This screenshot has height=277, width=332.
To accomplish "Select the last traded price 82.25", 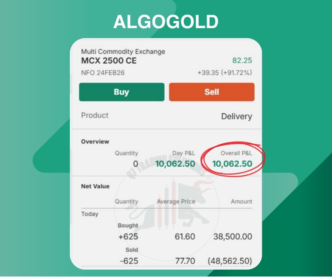I will [242, 61].
